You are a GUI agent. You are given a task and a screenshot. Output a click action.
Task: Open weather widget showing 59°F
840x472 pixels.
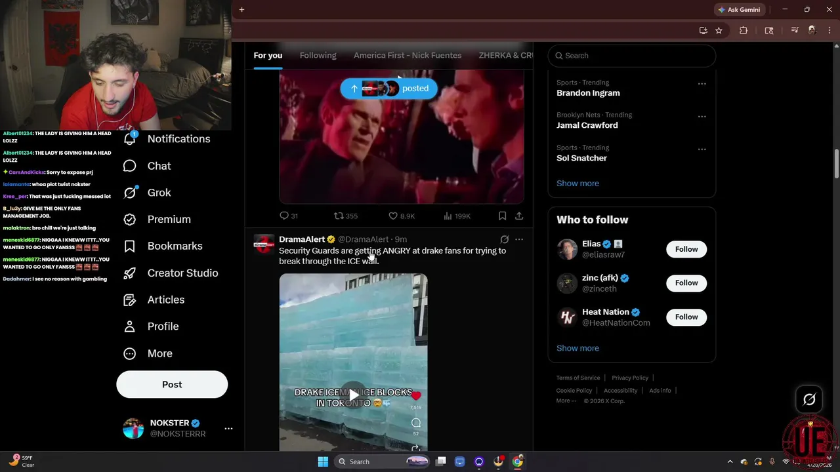tap(22, 461)
